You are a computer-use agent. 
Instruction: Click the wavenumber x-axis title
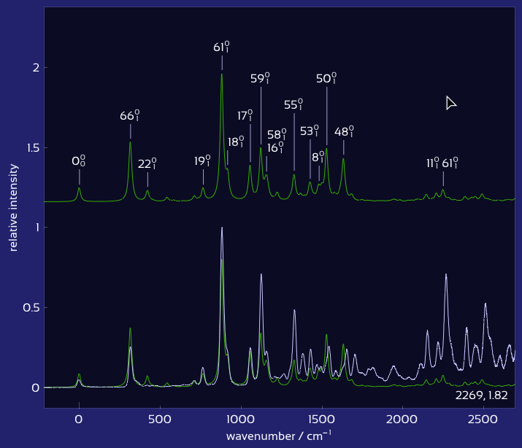click(278, 436)
